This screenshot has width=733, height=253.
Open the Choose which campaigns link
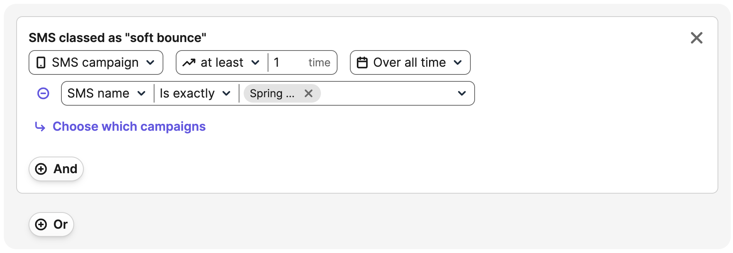[129, 126]
